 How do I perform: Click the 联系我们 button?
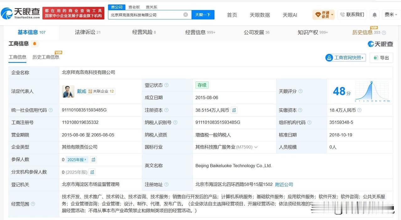(352, 15)
